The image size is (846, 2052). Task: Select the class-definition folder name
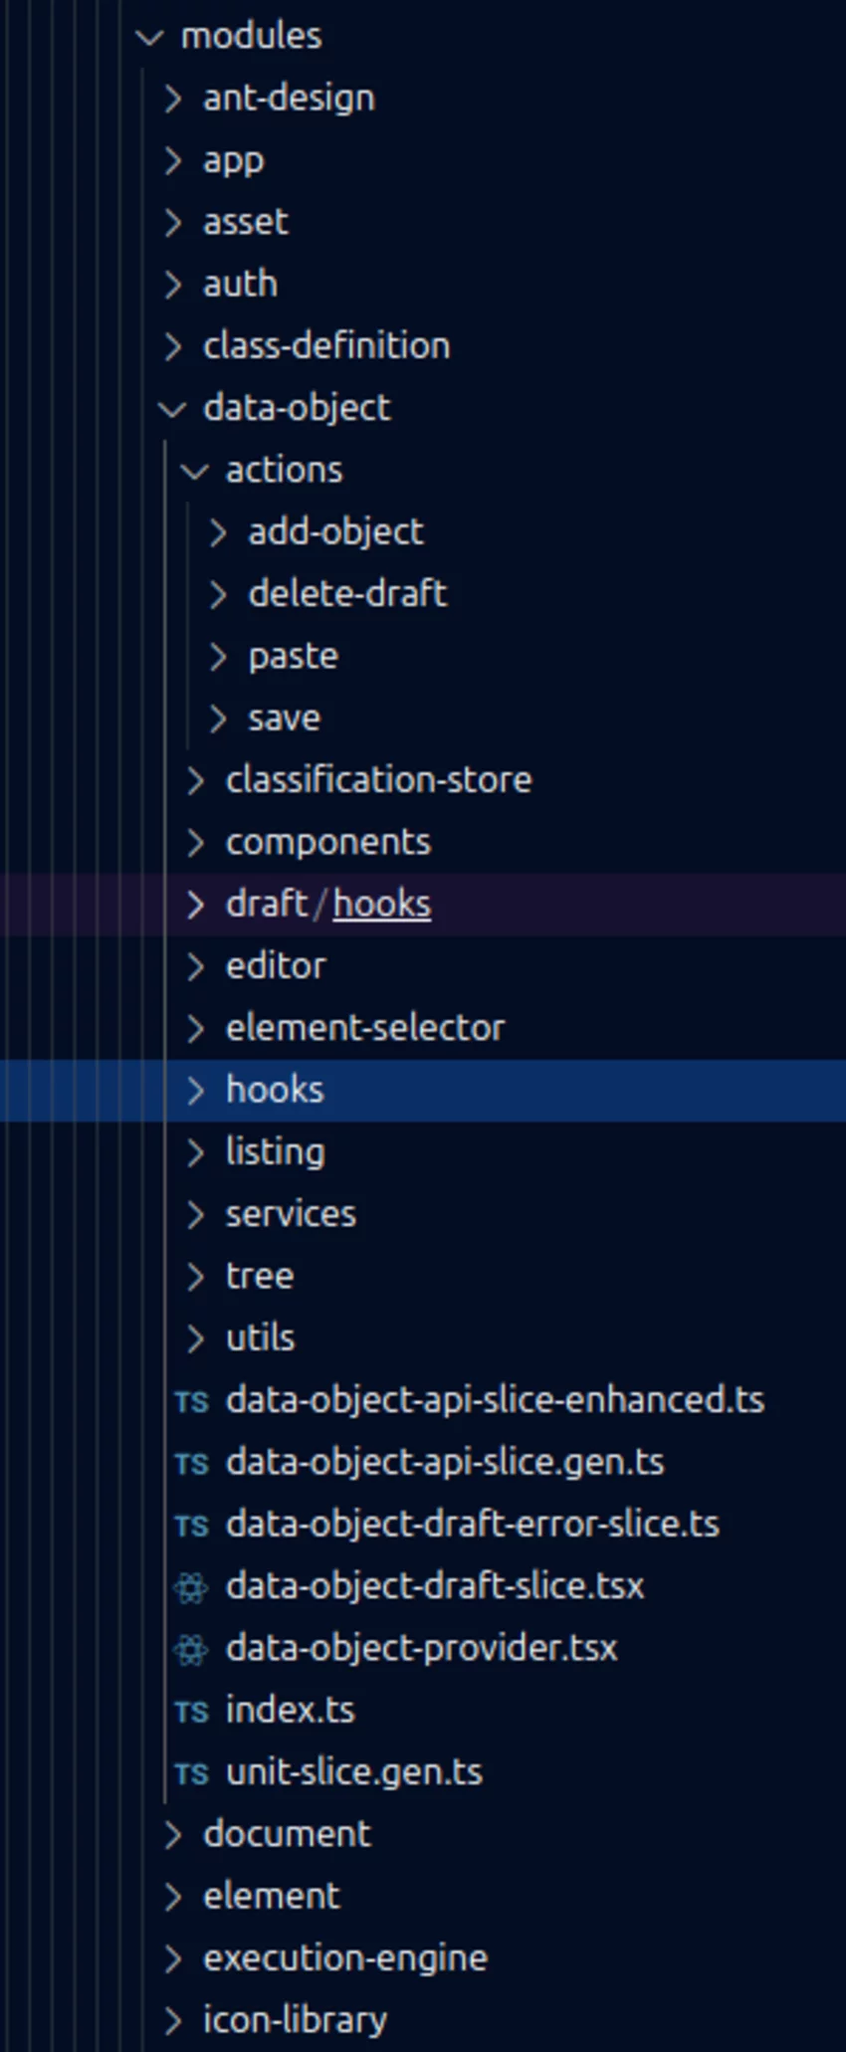point(327,346)
